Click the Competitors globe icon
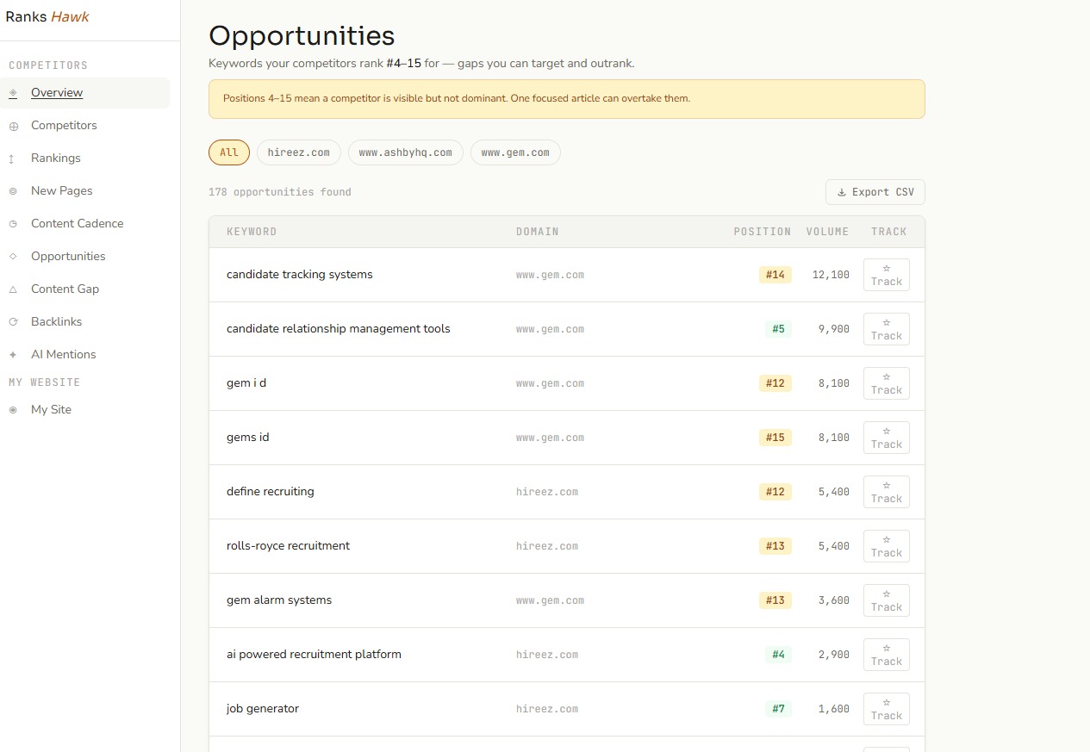This screenshot has height=752, width=1090. [x=13, y=126]
